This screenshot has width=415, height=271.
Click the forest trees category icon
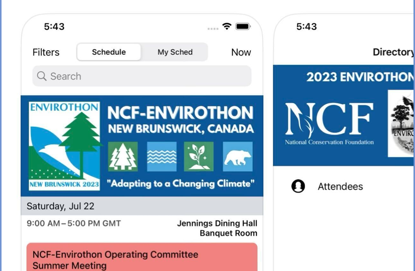pyautogui.click(x=123, y=156)
